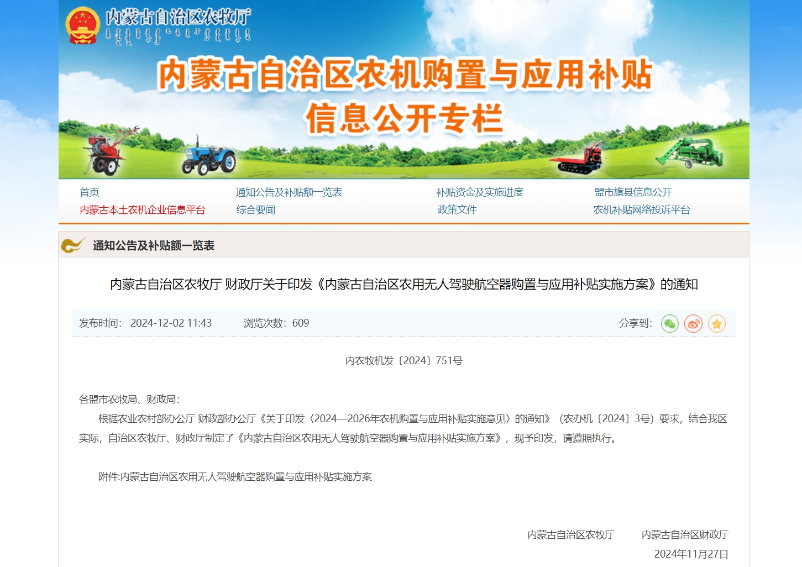
Task: Click the orange banner title 信息公开专栏
Action: (x=403, y=118)
